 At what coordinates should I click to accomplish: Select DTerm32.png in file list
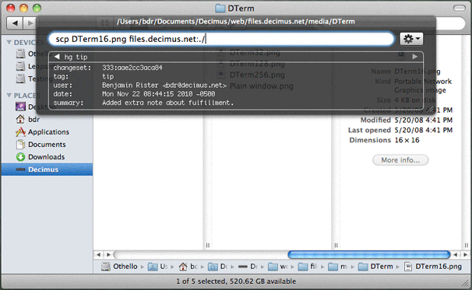(255, 53)
